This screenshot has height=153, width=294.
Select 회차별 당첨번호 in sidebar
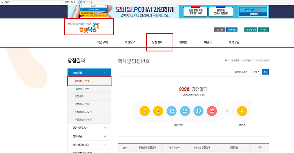point(89,81)
